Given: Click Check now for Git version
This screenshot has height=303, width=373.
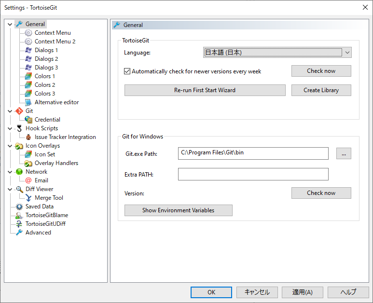Looking at the screenshot, I should click(x=321, y=193).
